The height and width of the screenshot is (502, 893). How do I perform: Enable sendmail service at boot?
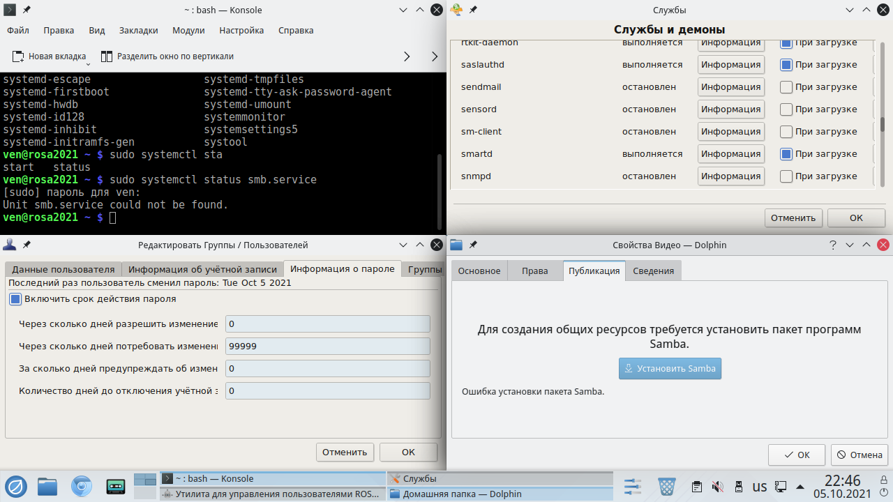pos(786,87)
